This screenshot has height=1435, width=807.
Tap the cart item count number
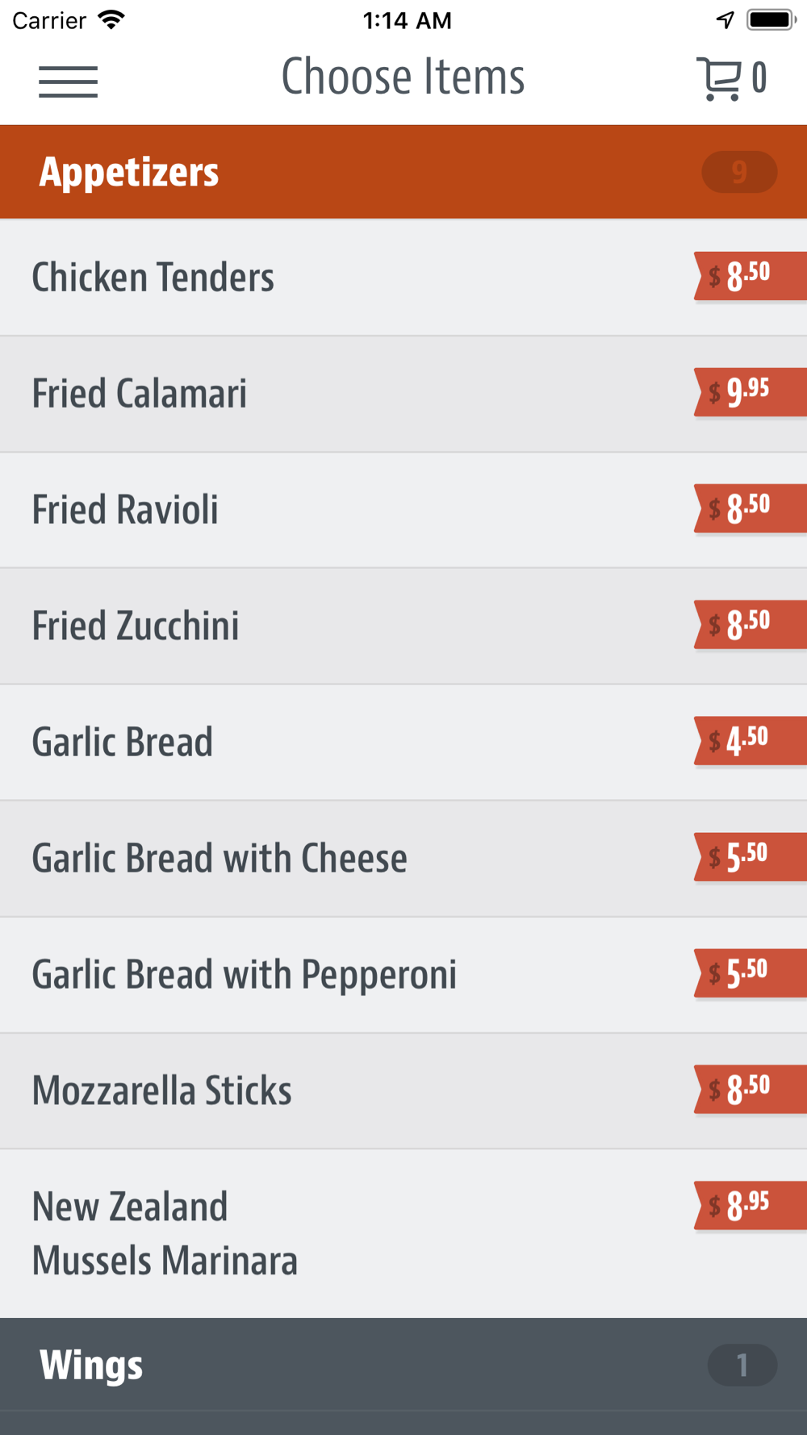(x=759, y=79)
